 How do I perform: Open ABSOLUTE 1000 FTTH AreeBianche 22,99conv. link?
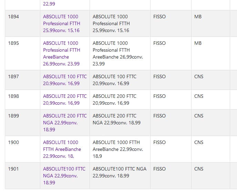click(x=62, y=149)
